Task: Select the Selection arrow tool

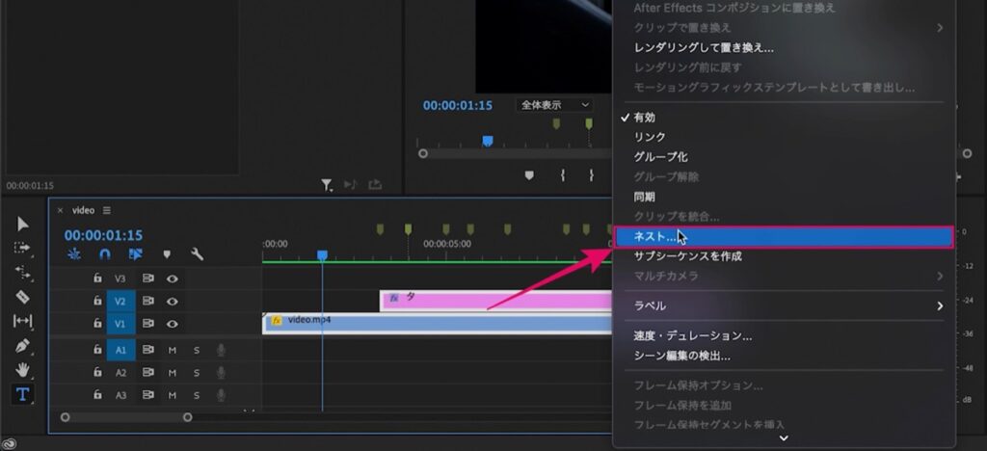Action: tap(23, 224)
